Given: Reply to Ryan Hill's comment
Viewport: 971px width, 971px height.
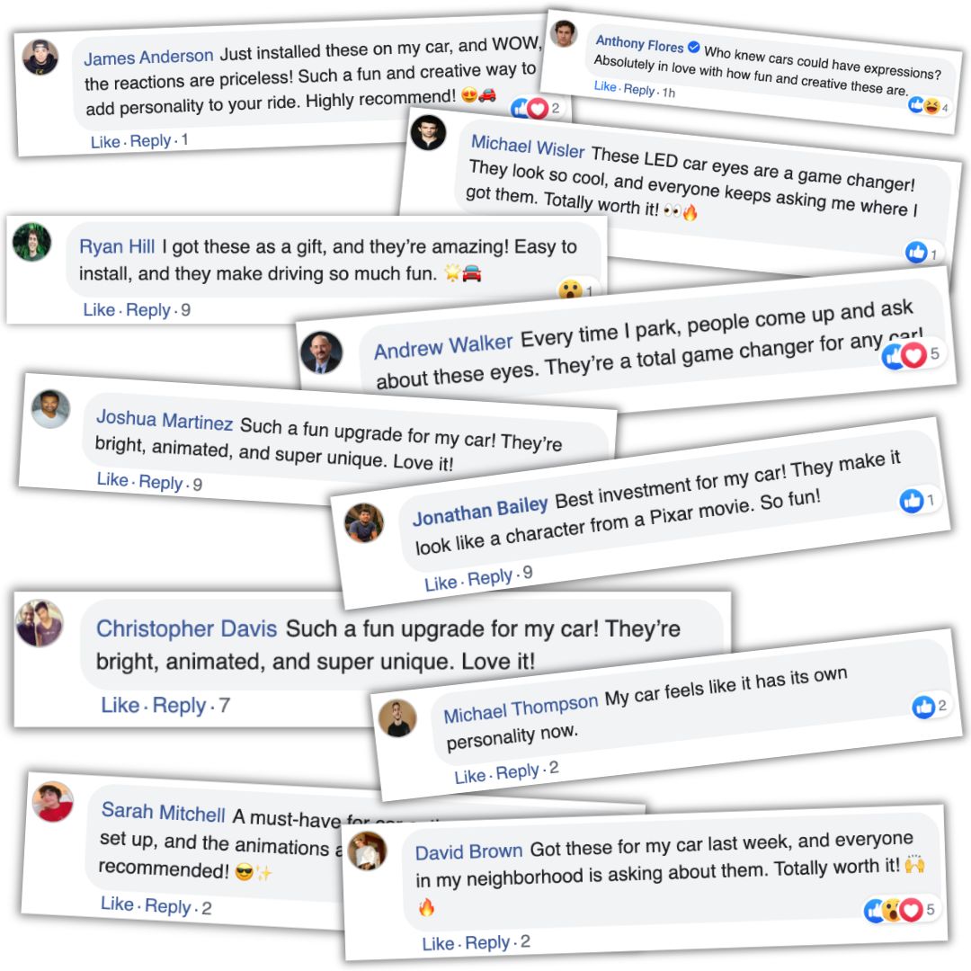Looking at the screenshot, I should point(148,310).
